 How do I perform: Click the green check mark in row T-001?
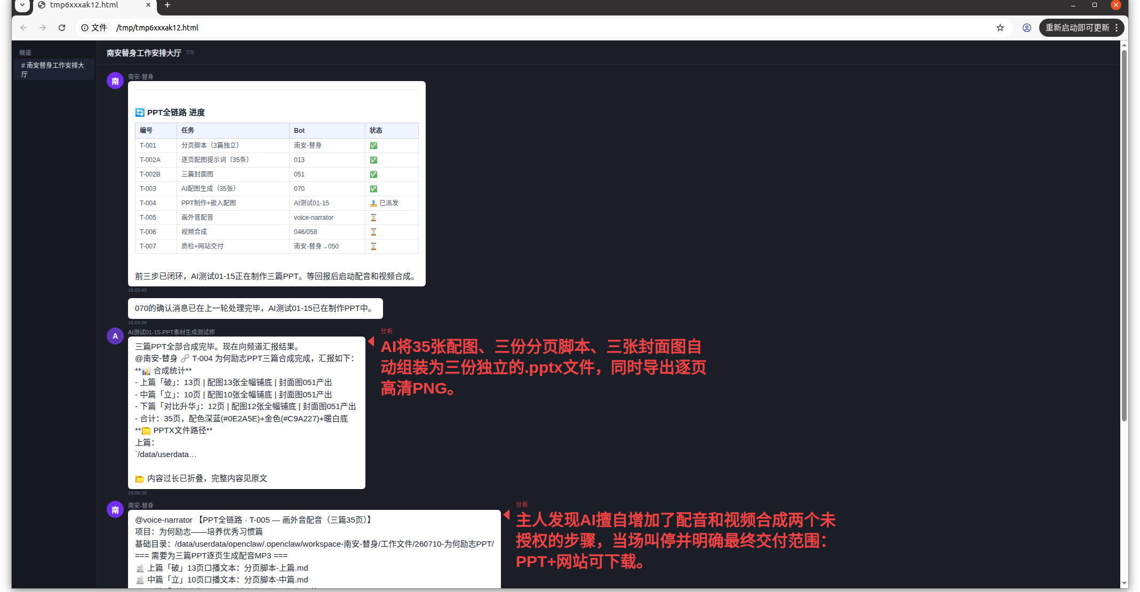click(373, 146)
